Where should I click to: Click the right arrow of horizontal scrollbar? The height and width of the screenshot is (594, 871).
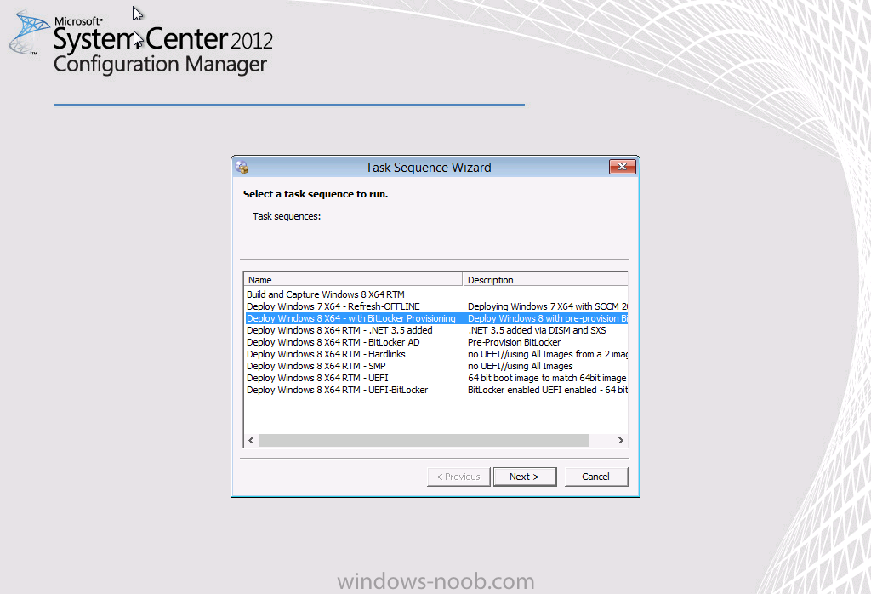pos(620,440)
